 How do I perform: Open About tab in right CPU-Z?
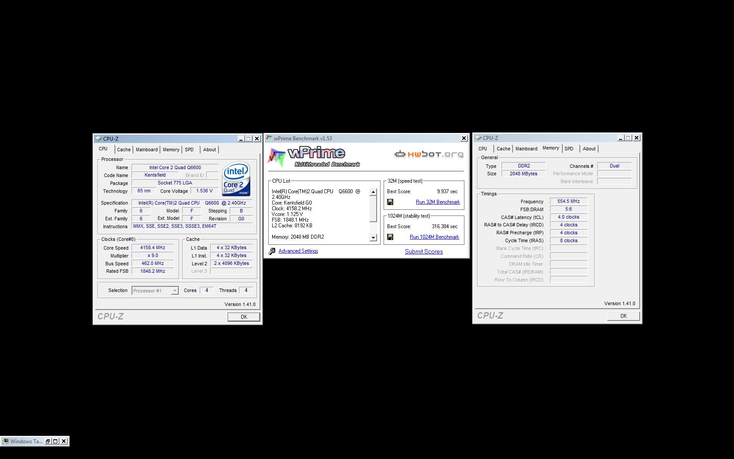589,149
